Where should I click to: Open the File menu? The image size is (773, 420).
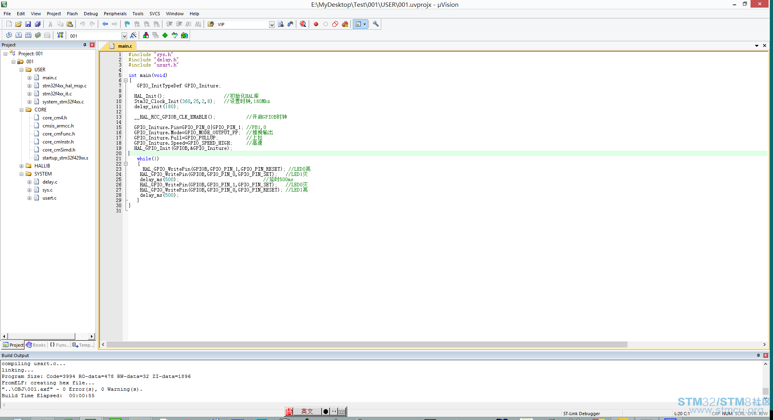tap(7, 14)
